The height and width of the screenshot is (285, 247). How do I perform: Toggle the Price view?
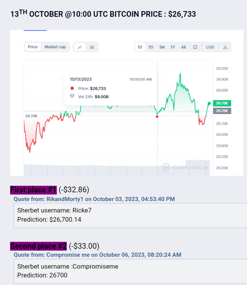32,47
